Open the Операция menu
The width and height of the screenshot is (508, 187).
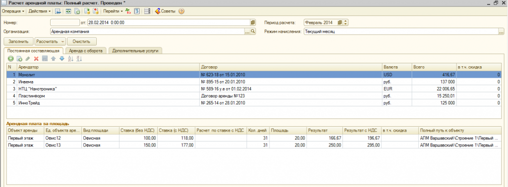click(x=13, y=11)
